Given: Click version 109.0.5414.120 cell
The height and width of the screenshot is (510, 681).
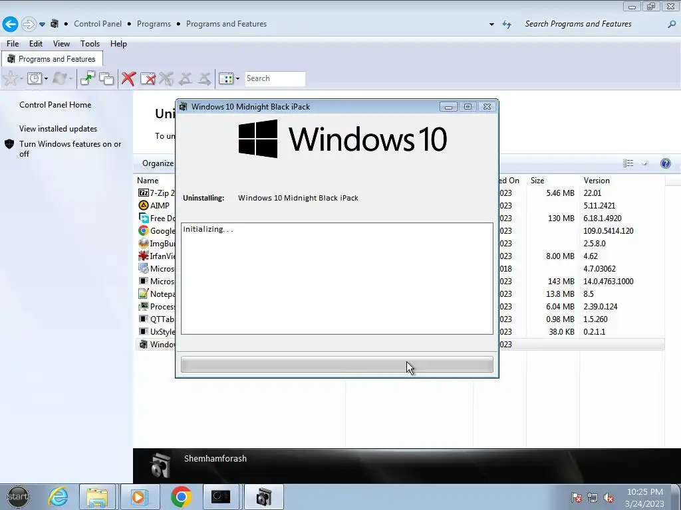Looking at the screenshot, I should pyautogui.click(x=609, y=230).
